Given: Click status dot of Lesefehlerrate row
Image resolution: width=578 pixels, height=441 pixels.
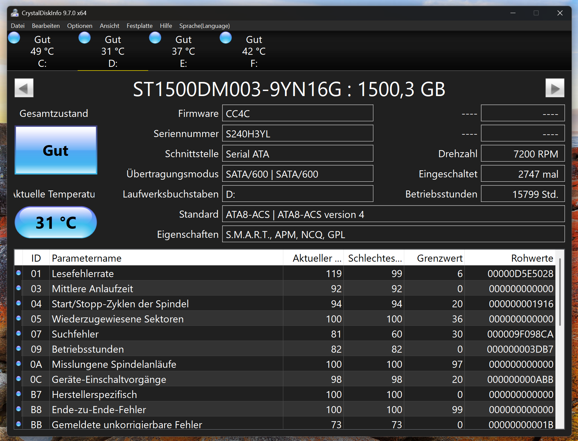Looking at the screenshot, I should tap(18, 273).
